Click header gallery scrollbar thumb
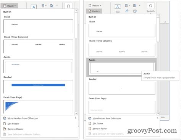This screenshot has height=140, width=181. pyautogui.click(x=76, y=25)
